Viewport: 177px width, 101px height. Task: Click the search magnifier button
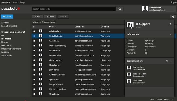point(120,9)
